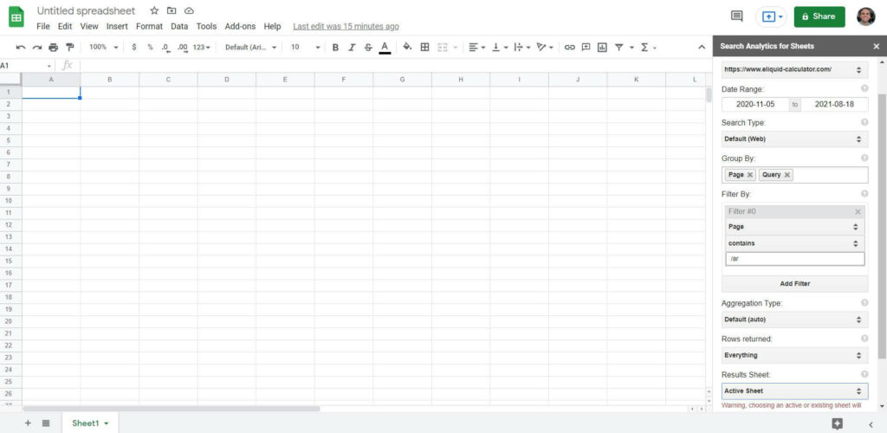
Task: Click the green Share button
Action: click(819, 16)
